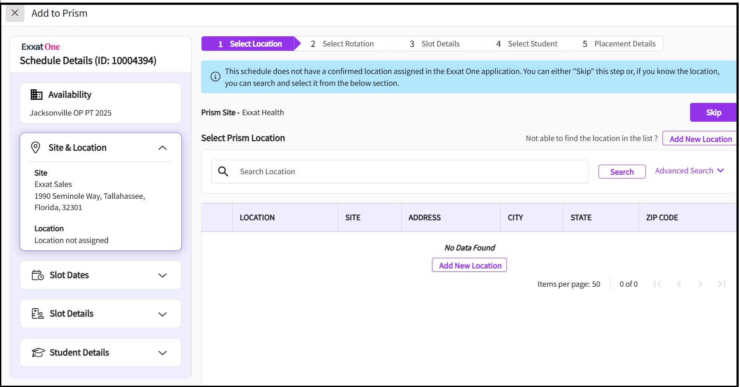The image size is (740, 387).
Task: Collapse the Site & Location section
Action: tap(163, 148)
